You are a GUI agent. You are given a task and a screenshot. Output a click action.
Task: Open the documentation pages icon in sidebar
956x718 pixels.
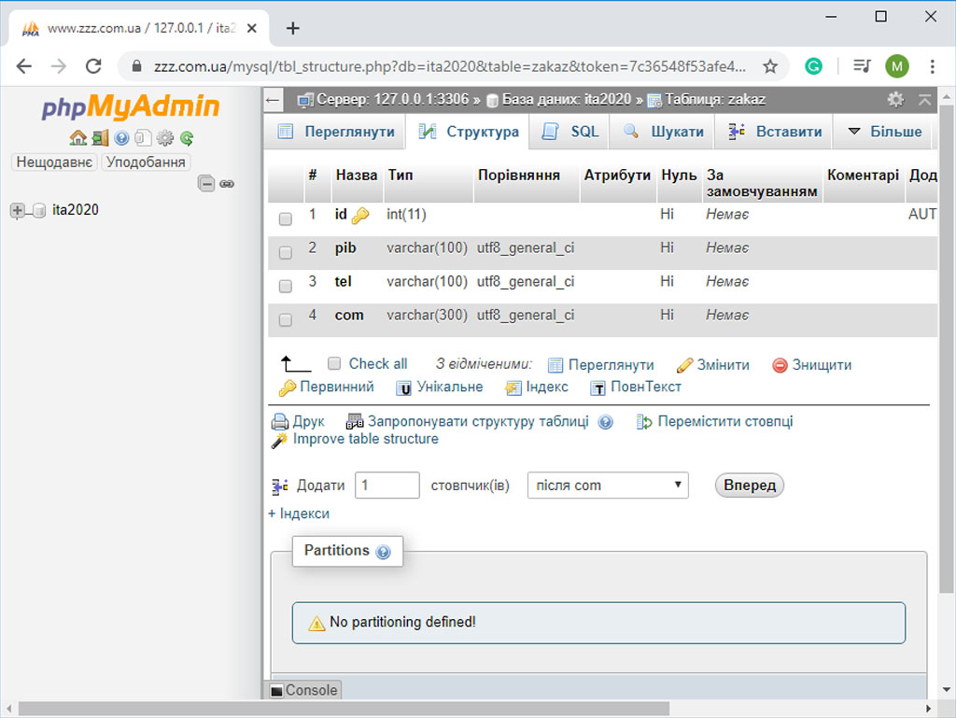click(x=143, y=138)
